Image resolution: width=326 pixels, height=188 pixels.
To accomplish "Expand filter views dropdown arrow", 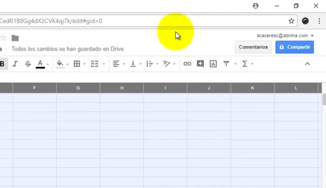I will (236, 64).
